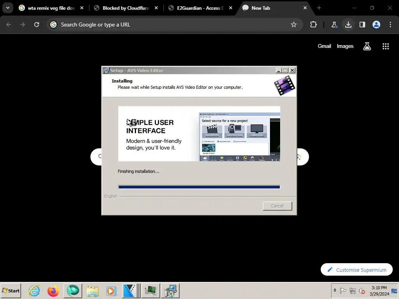Open Search Labs flask icon on page
399x299 pixels.
coord(367,46)
